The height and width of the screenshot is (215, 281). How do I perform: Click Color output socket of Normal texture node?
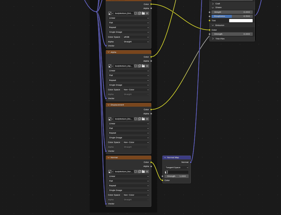point(151,162)
